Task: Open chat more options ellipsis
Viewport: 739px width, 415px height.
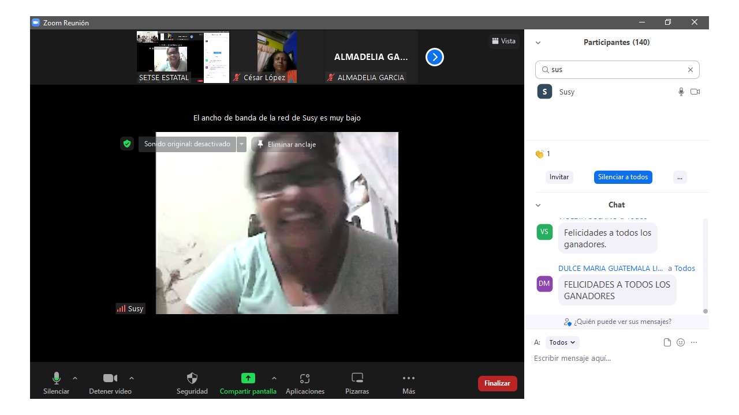Action: click(x=694, y=342)
